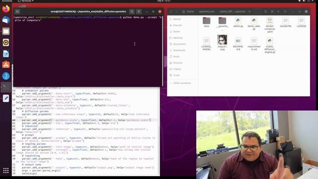
Task: Go back in the Files window
Action: click(171, 11)
